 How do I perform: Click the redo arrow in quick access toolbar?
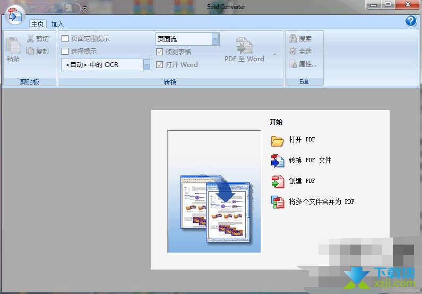tap(52, 9)
